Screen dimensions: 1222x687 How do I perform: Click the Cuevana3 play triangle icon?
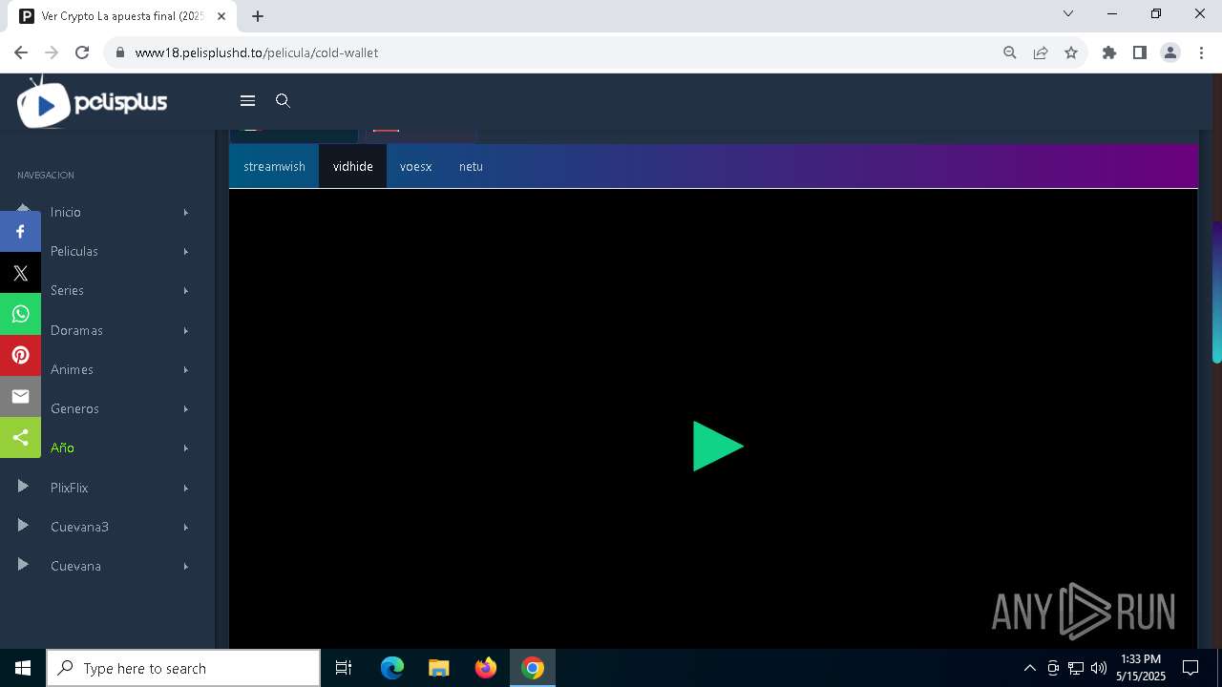click(x=23, y=526)
